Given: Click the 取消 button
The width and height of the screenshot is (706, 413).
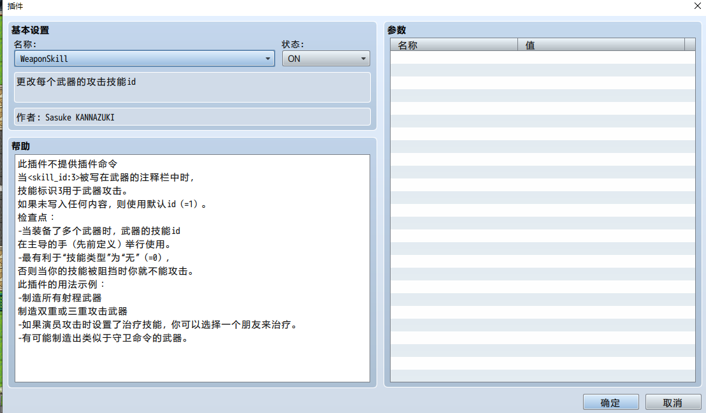Looking at the screenshot, I should tap(673, 403).
